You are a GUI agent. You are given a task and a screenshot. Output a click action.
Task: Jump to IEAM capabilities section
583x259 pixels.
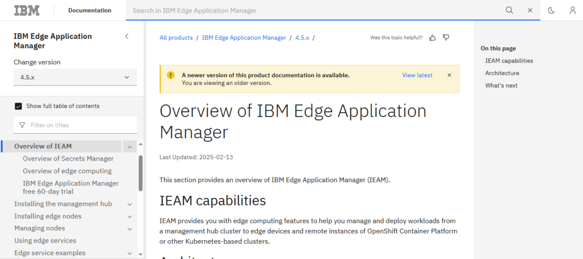click(x=509, y=60)
